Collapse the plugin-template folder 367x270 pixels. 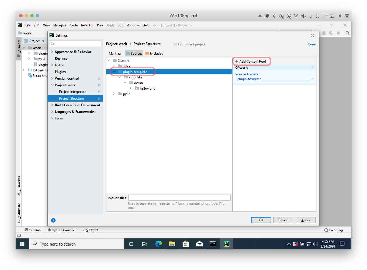114,72
